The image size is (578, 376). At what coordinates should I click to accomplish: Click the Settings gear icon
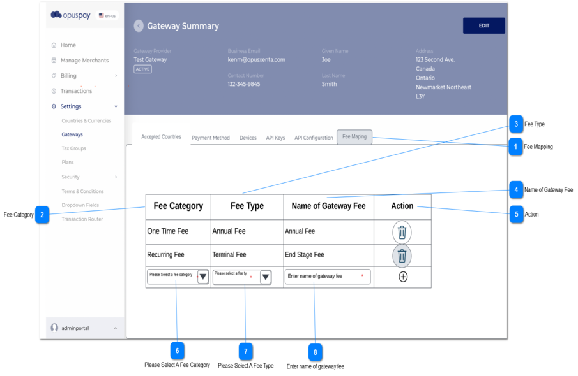tap(53, 106)
